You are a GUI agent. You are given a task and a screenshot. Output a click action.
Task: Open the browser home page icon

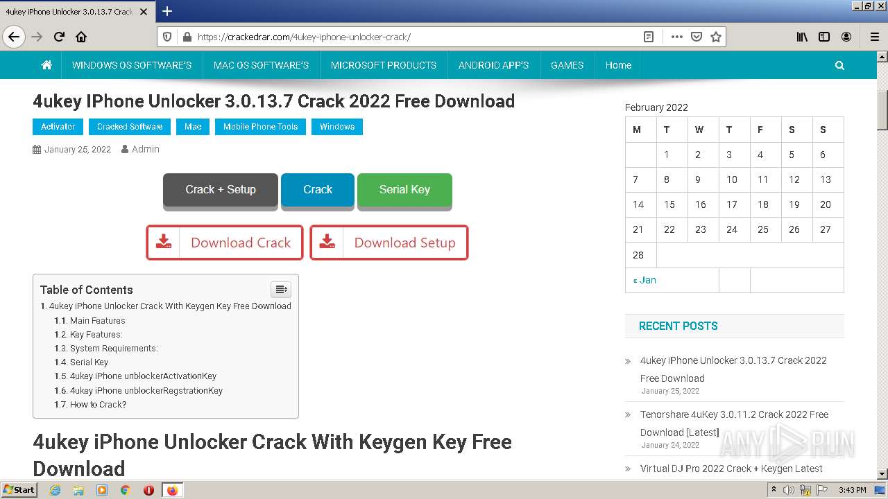tap(81, 37)
